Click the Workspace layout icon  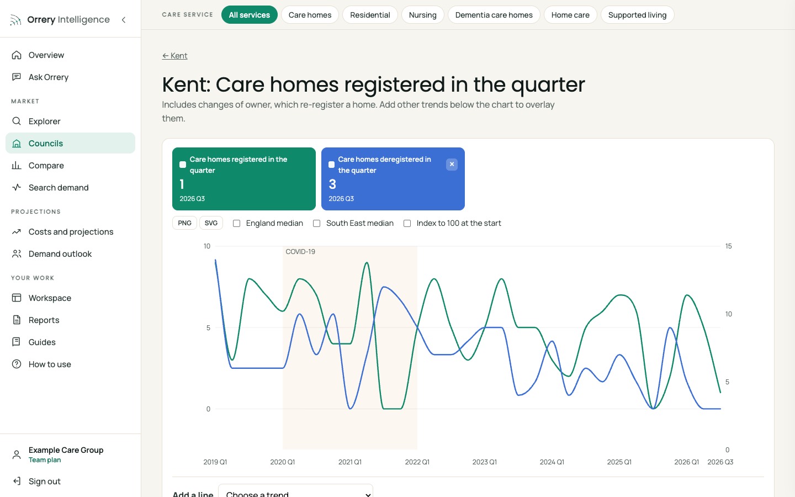(x=17, y=298)
